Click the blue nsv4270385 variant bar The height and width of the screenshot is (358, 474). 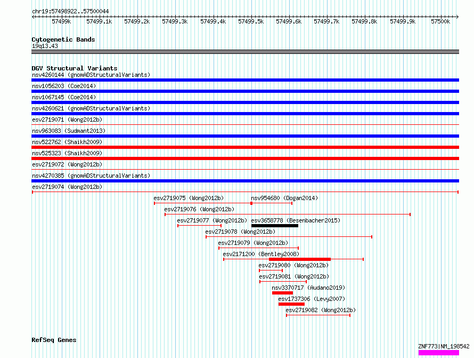click(x=245, y=181)
